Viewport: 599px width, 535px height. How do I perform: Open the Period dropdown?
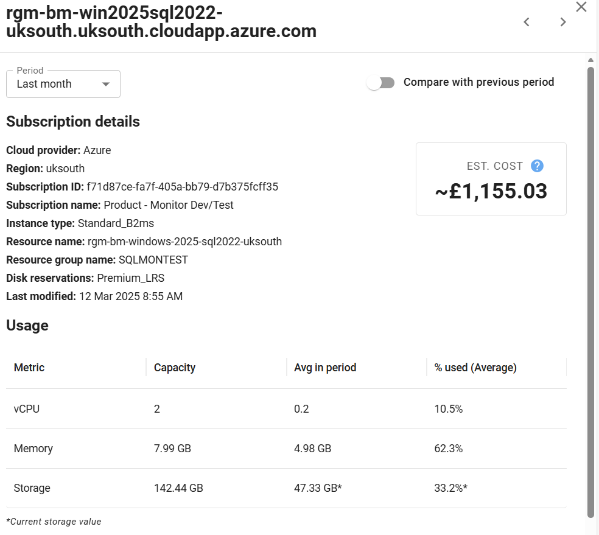click(x=63, y=84)
